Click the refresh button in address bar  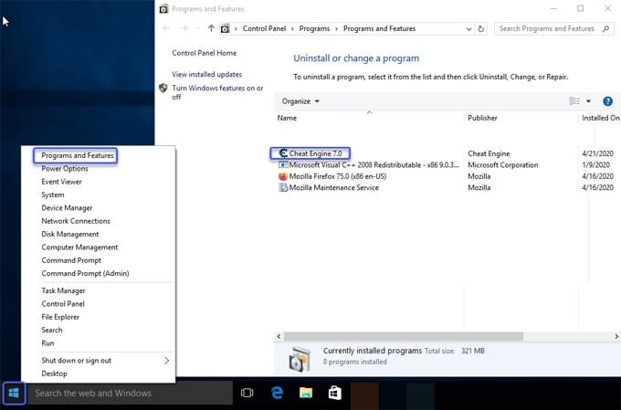pyautogui.click(x=480, y=28)
